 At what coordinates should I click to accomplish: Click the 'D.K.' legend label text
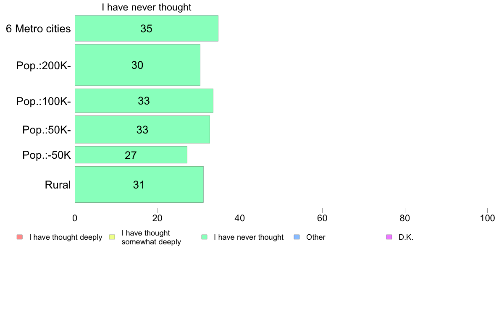406,237
